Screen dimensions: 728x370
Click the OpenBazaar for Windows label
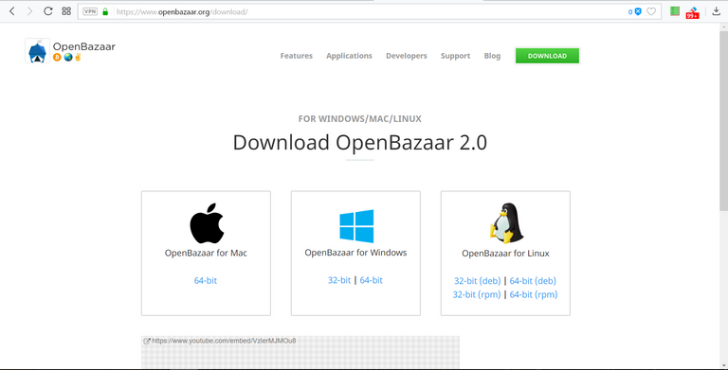[x=355, y=253]
